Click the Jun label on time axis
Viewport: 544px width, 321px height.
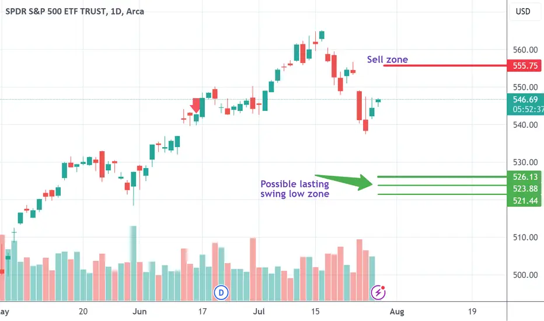coord(140,312)
